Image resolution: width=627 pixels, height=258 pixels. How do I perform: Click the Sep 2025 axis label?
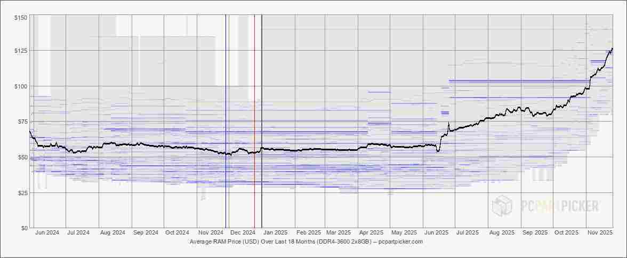click(535, 232)
